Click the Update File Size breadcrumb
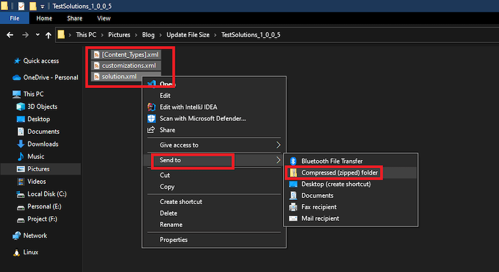Image resolution: width=499 pixels, height=272 pixels. coord(188,35)
